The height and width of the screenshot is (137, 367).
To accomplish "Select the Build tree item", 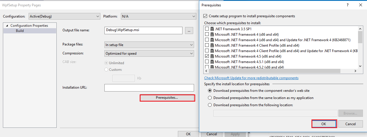I will pyautogui.click(x=20, y=31).
